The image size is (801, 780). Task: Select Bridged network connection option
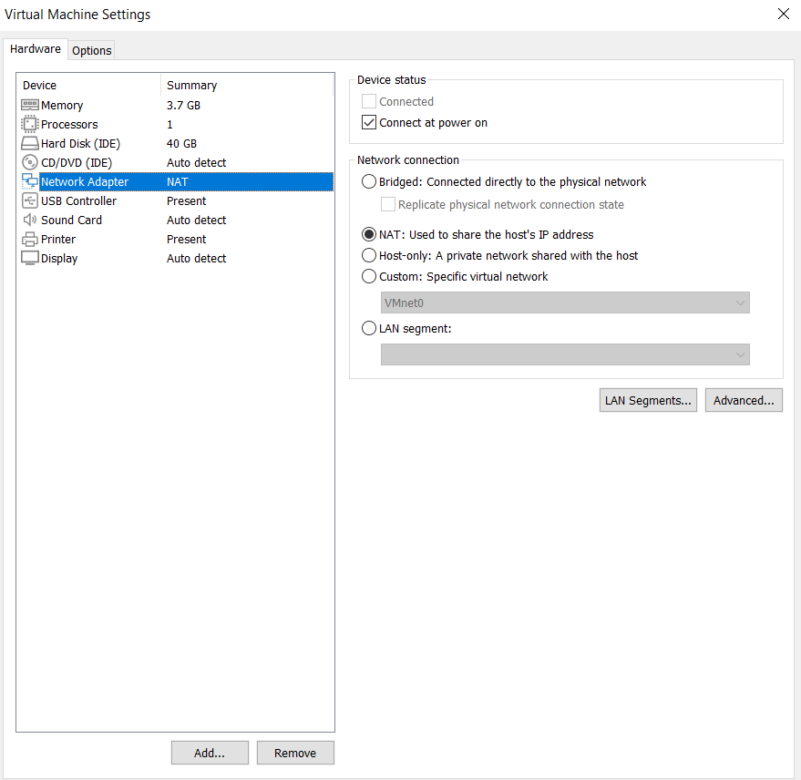tap(369, 181)
